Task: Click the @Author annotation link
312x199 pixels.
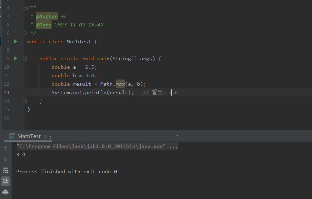Action: click(46, 16)
